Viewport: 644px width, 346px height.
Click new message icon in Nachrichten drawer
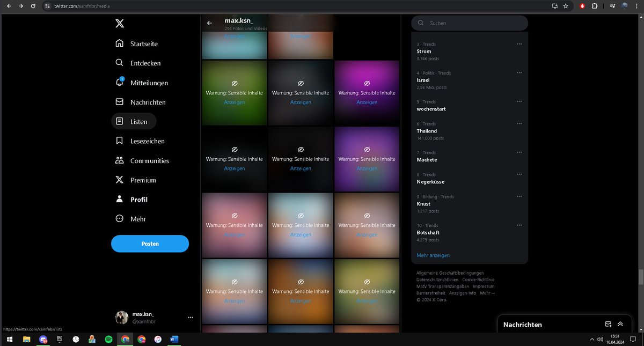609,324
